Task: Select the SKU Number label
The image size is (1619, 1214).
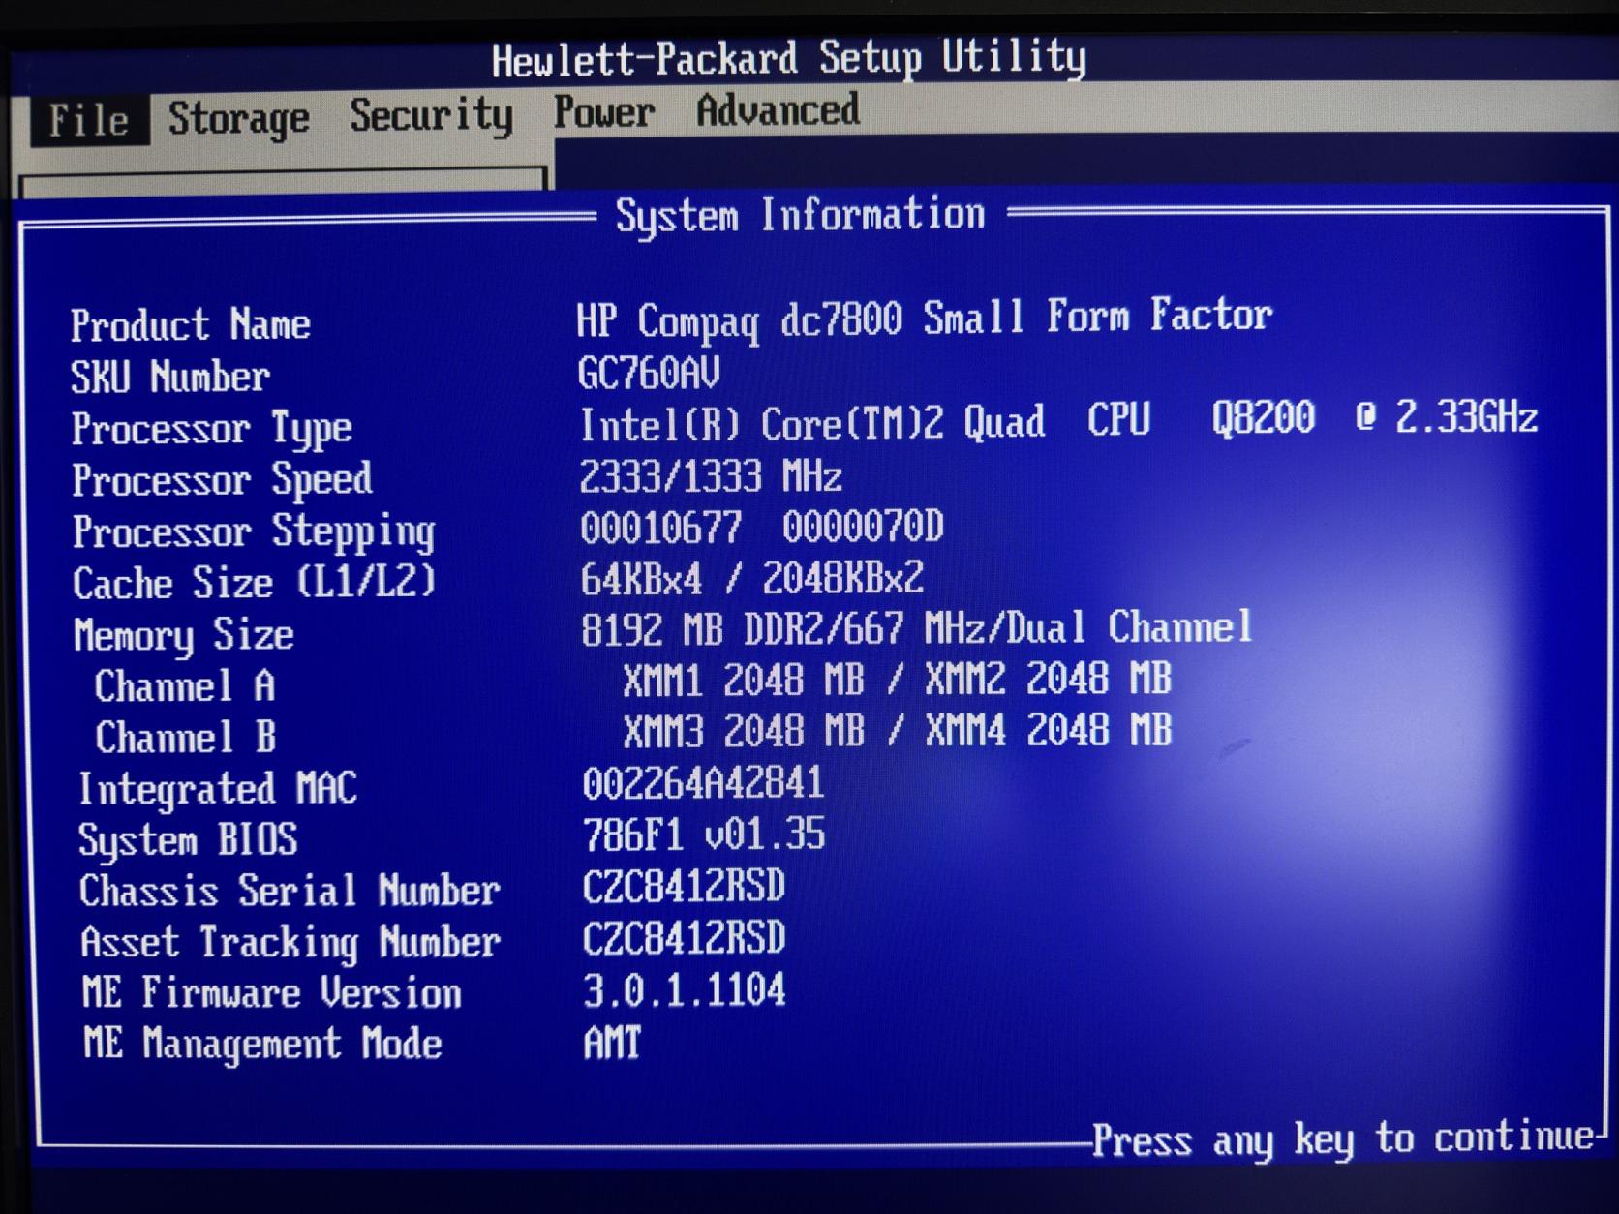Action: [170, 377]
